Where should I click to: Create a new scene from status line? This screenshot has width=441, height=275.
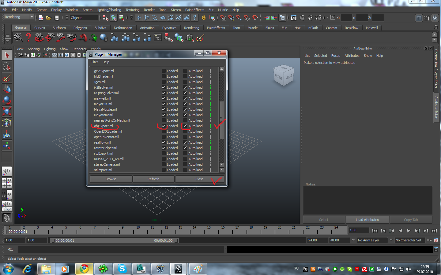click(41, 18)
